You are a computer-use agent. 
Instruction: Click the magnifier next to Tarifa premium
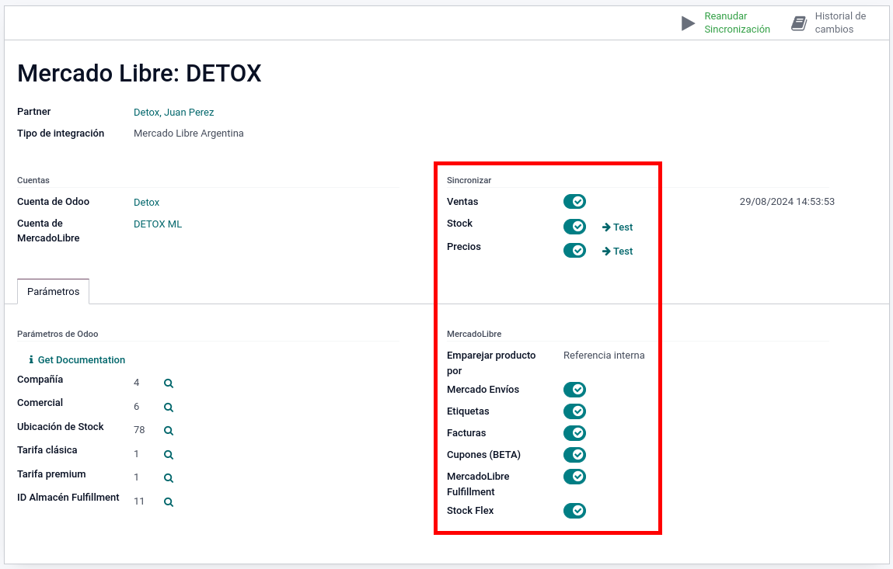(169, 478)
